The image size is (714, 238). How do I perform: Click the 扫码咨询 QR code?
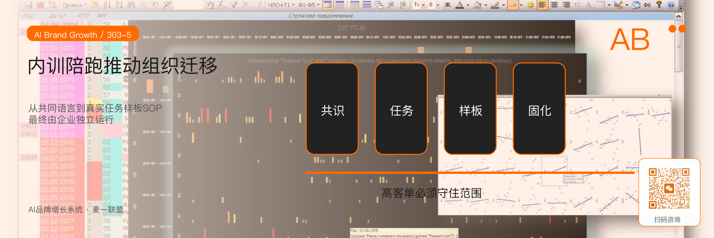click(669, 189)
